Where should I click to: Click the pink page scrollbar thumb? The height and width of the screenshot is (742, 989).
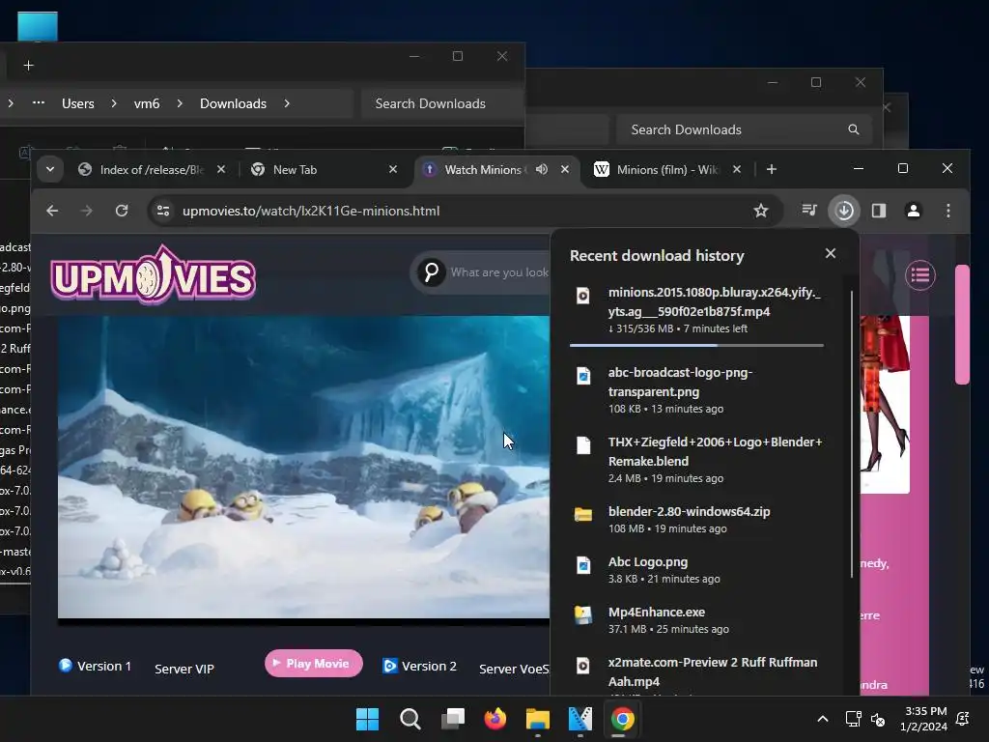click(x=962, y=325)
